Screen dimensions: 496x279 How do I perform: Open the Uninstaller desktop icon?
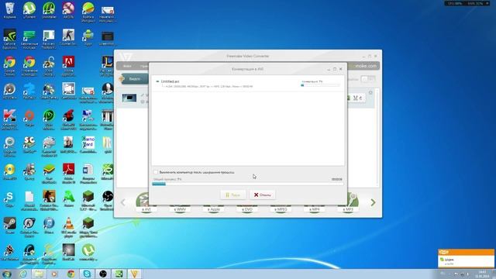tap(49, 11)
